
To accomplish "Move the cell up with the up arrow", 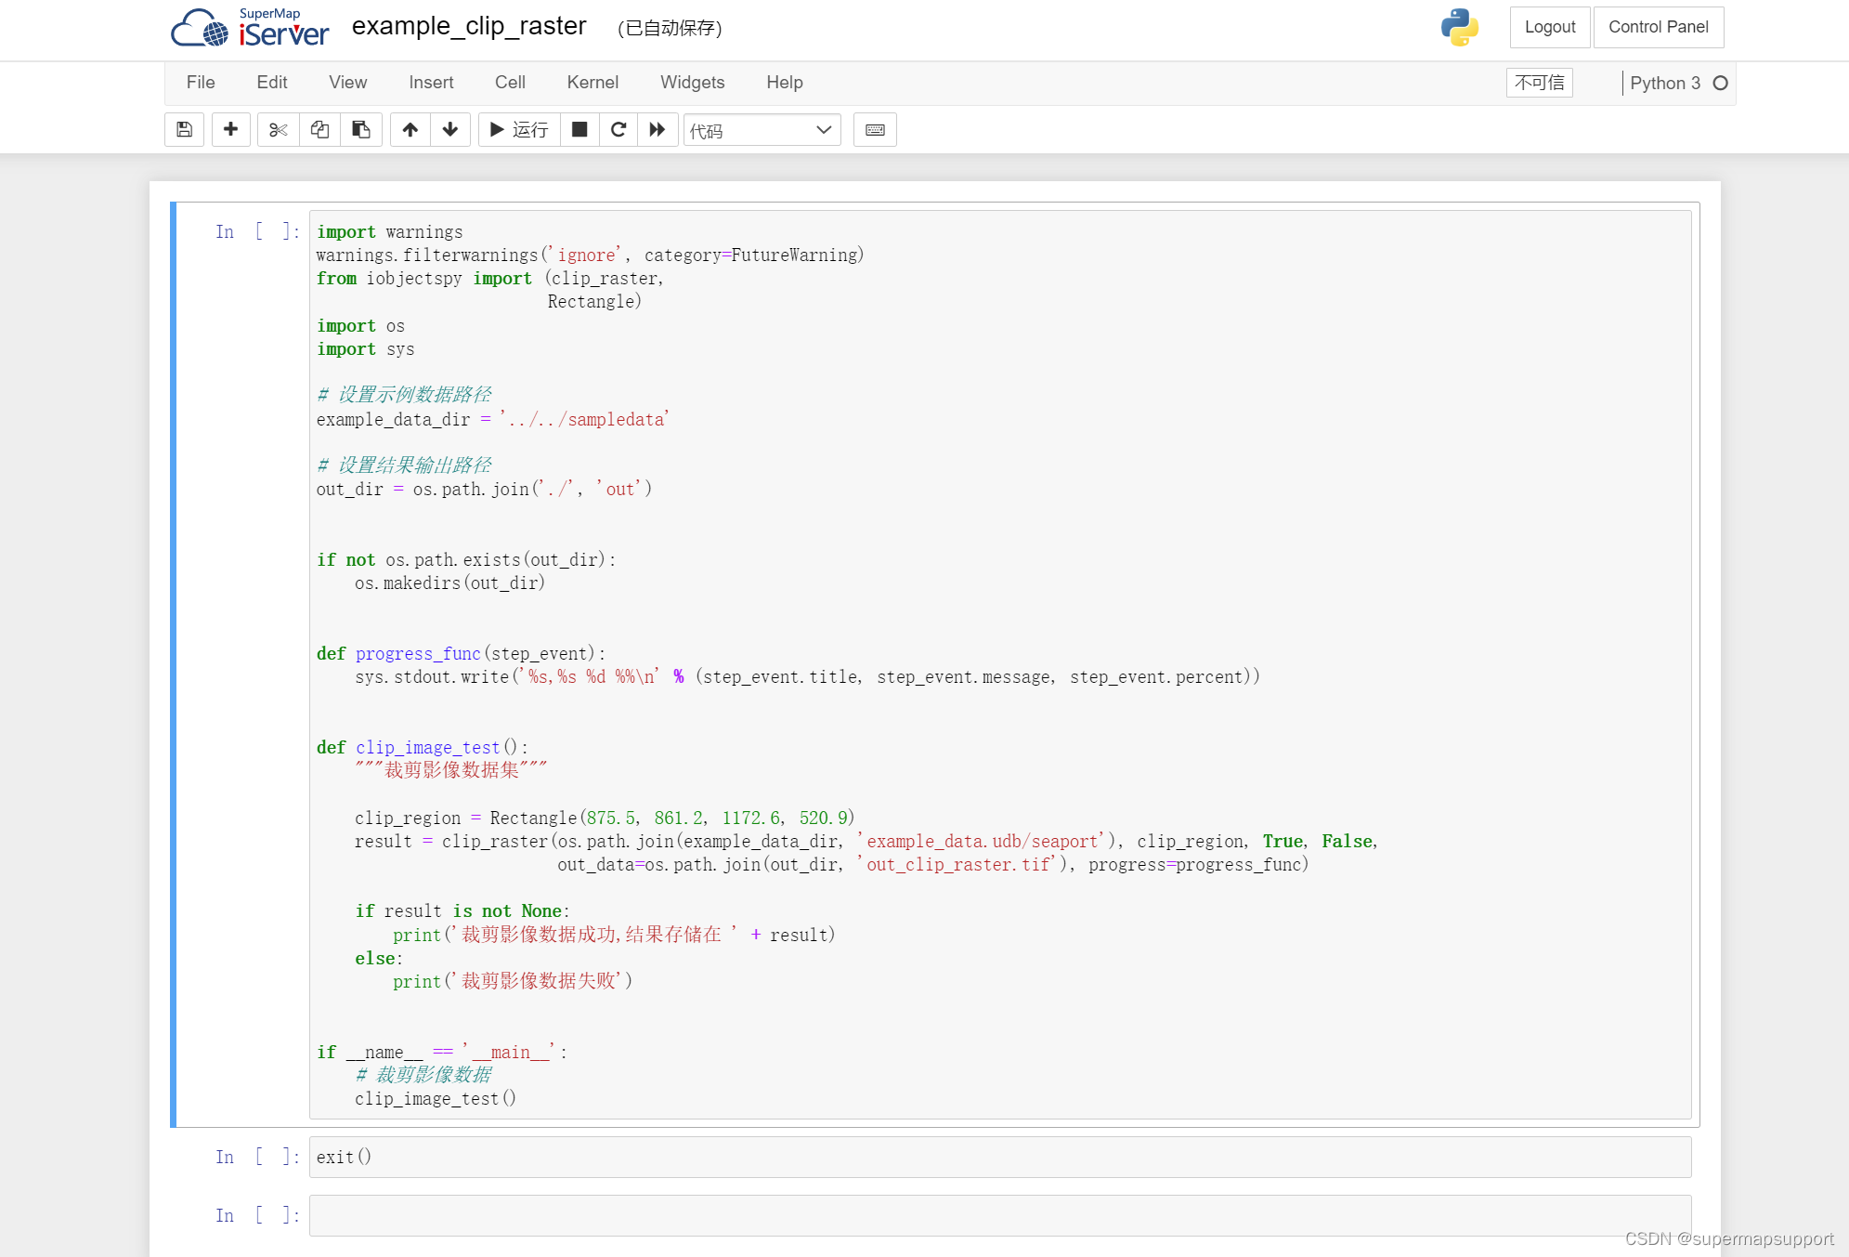I will [410, 130].
